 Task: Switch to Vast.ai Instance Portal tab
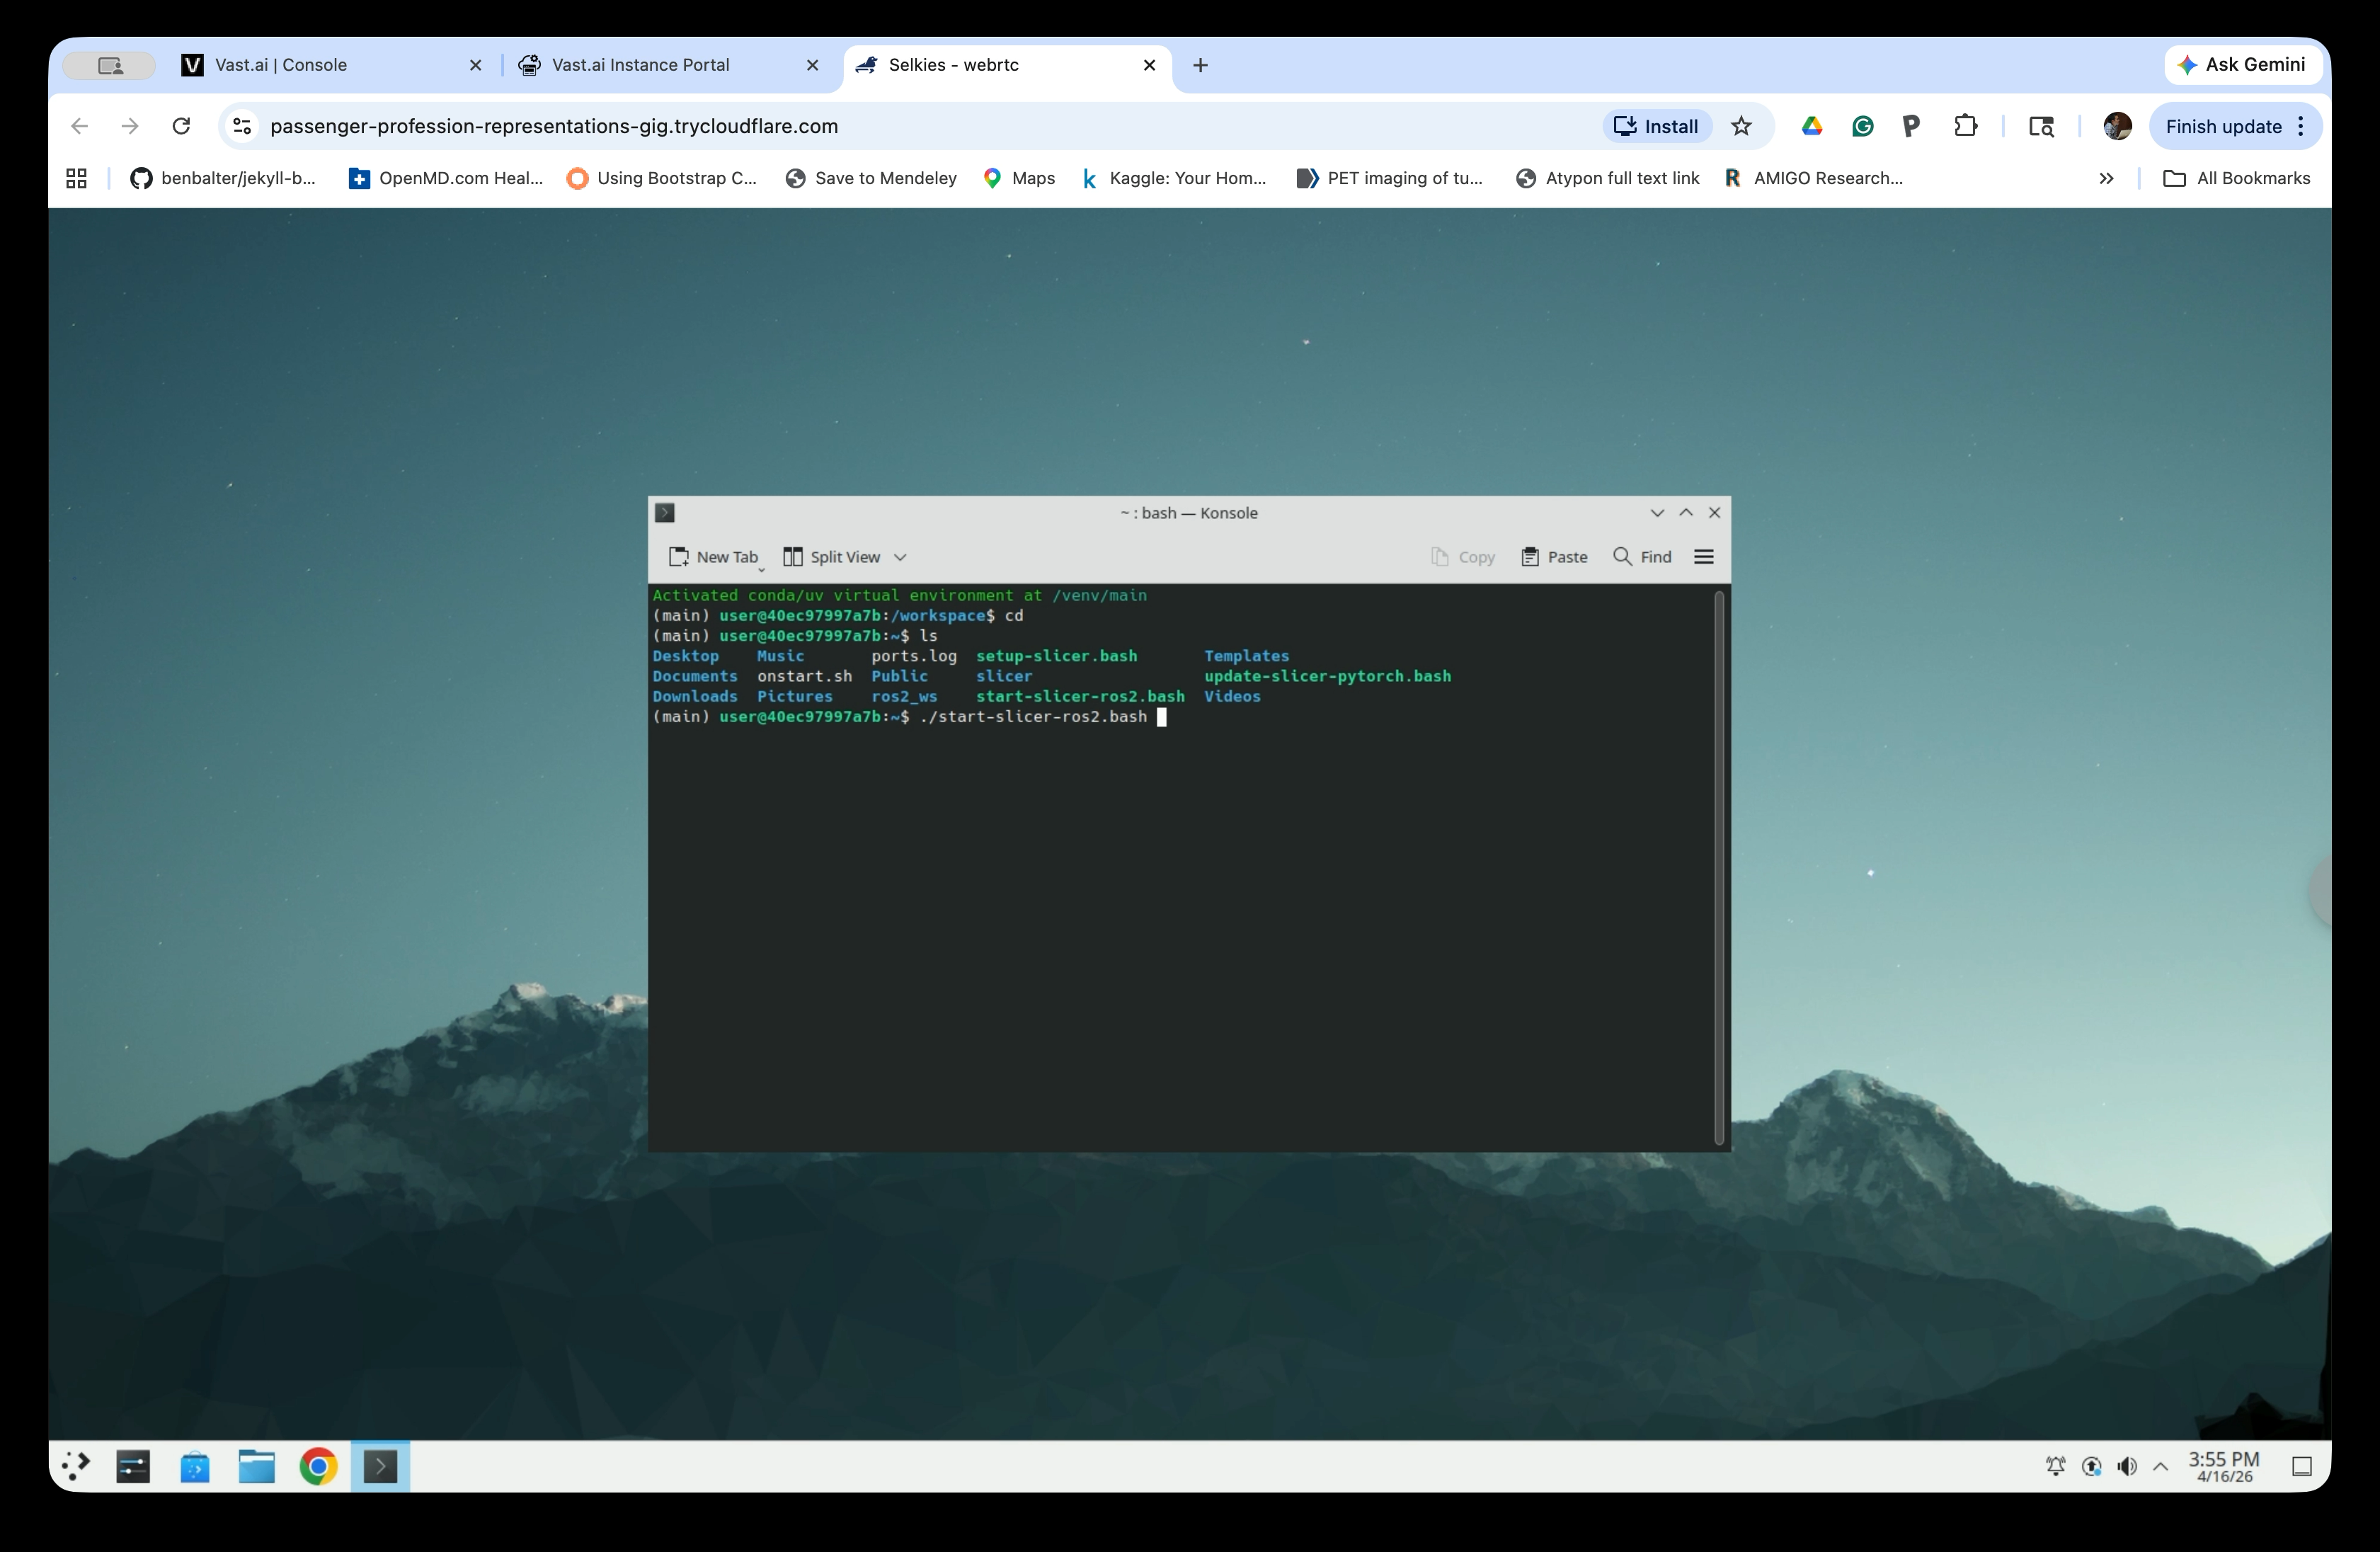tap(640, 64)
